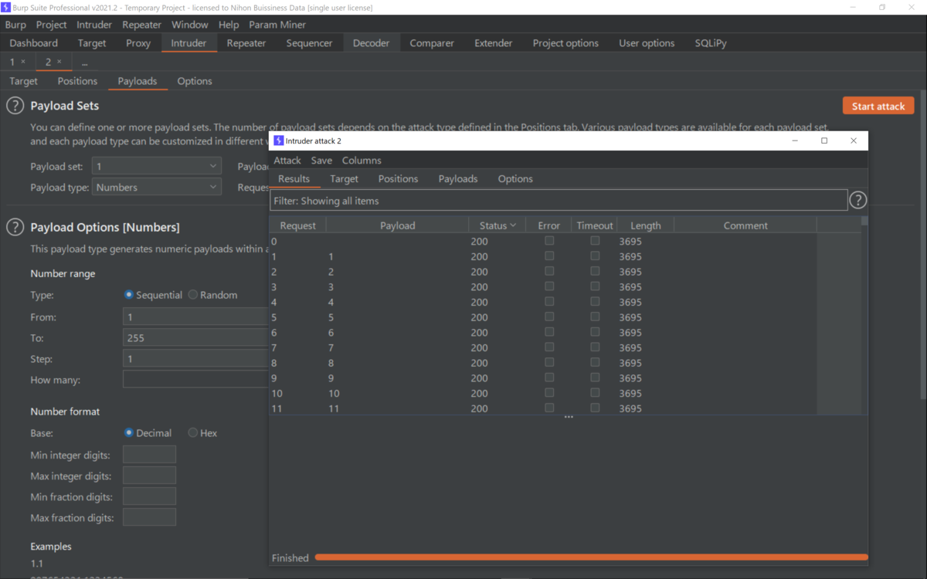The height and width of the screenshot is (579, 927).
Task: Open the Payload set dropdown
Action: pyautogui.click(x=157, y=166)
